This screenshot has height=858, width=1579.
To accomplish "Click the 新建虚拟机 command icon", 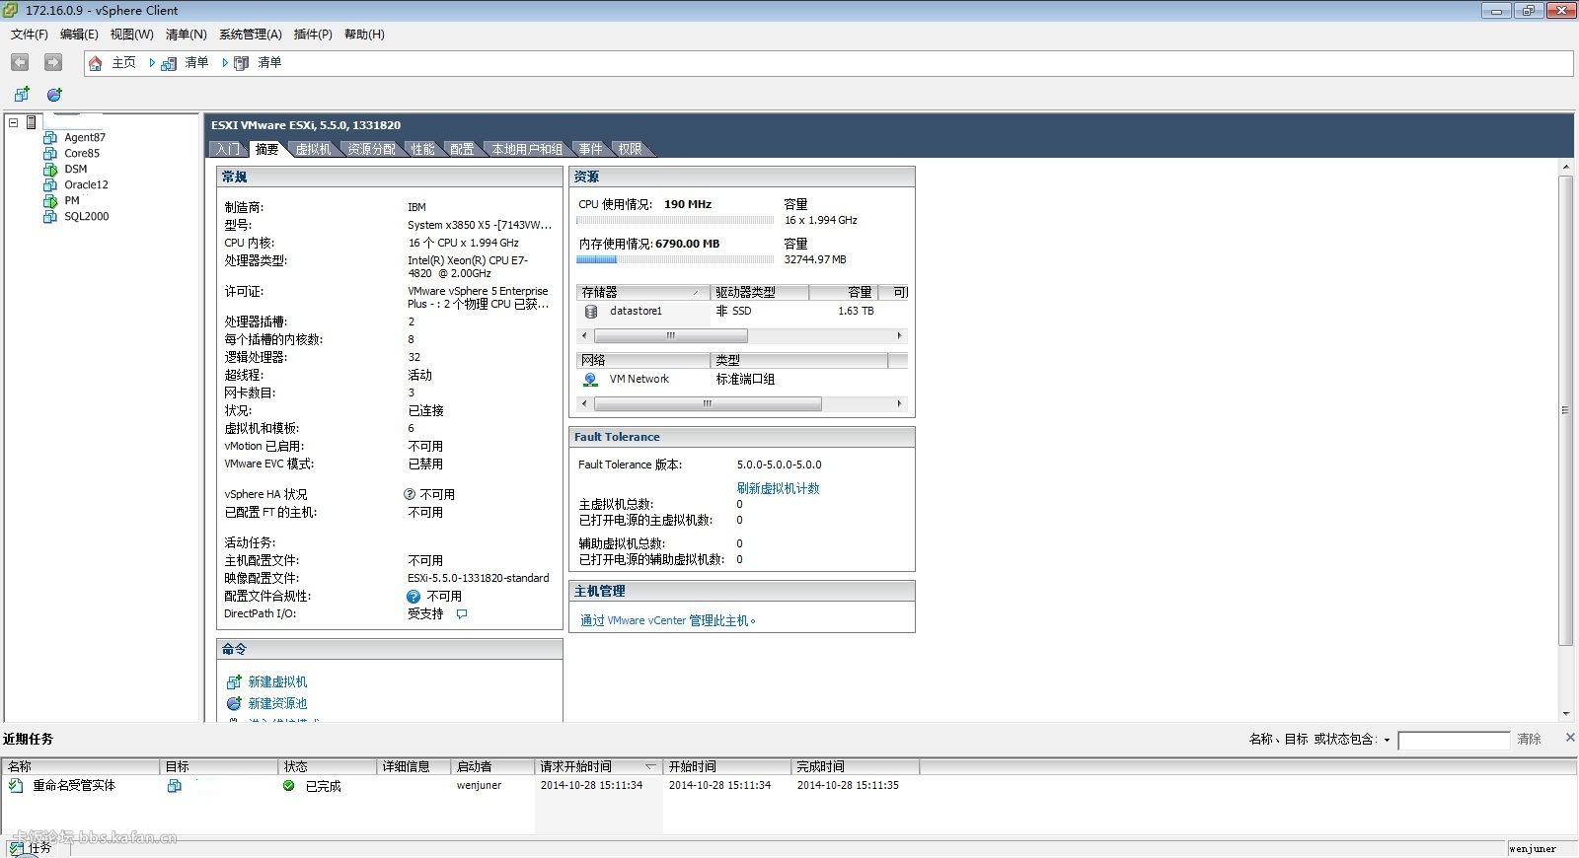I will [234, 681].
